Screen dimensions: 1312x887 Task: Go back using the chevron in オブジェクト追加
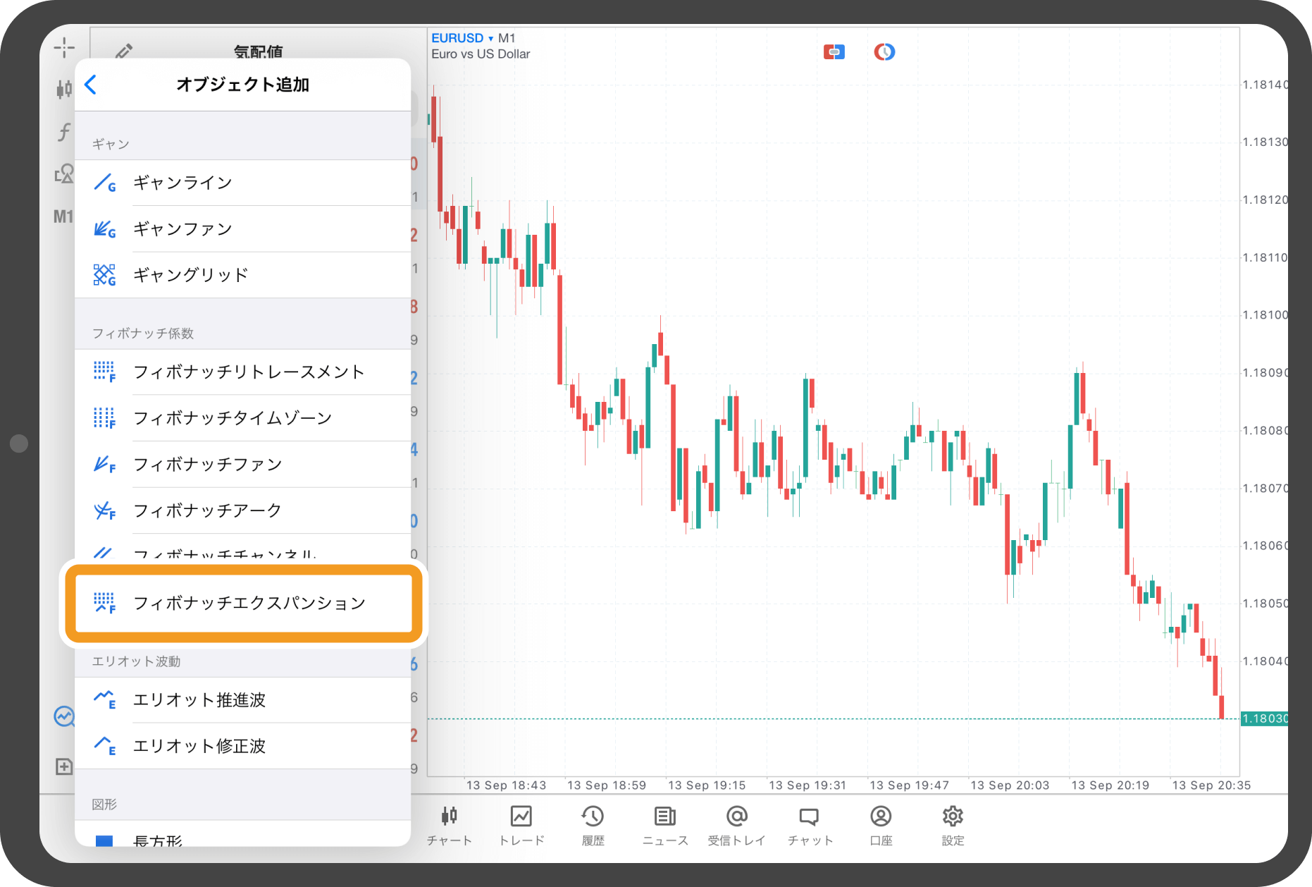pyautogui.click(x=91, y=85)
